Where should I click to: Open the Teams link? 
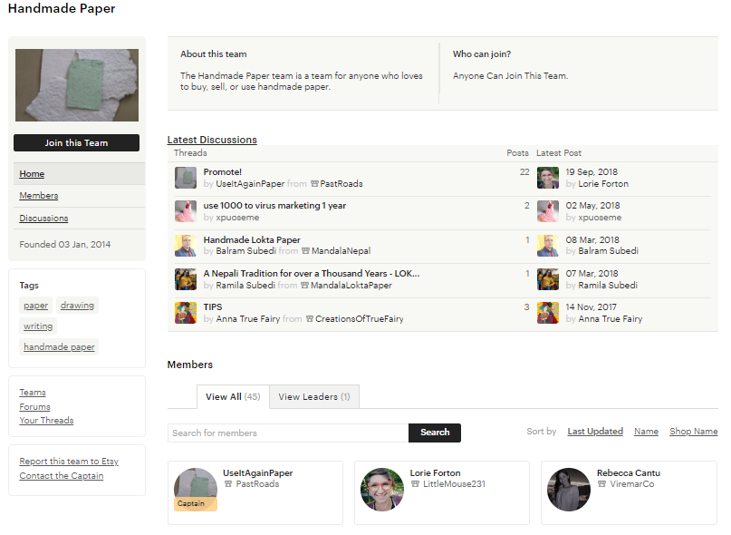coord(33,392)
